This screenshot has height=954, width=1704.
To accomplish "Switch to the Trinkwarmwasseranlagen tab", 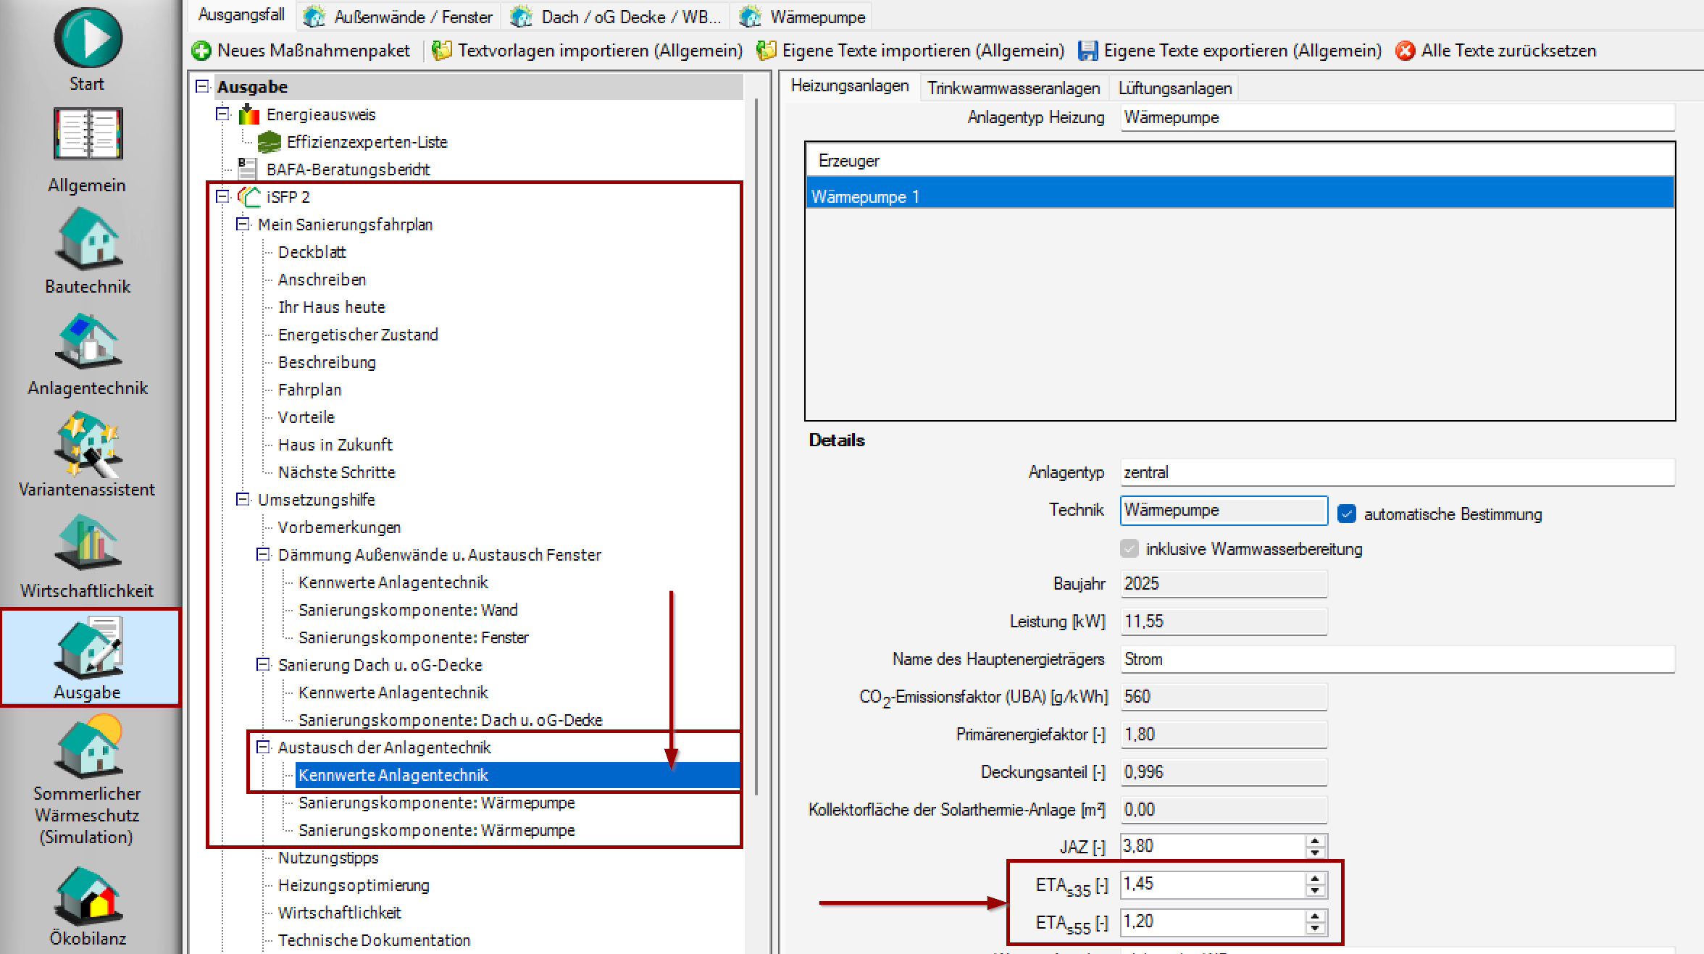I will (1013, 88).
